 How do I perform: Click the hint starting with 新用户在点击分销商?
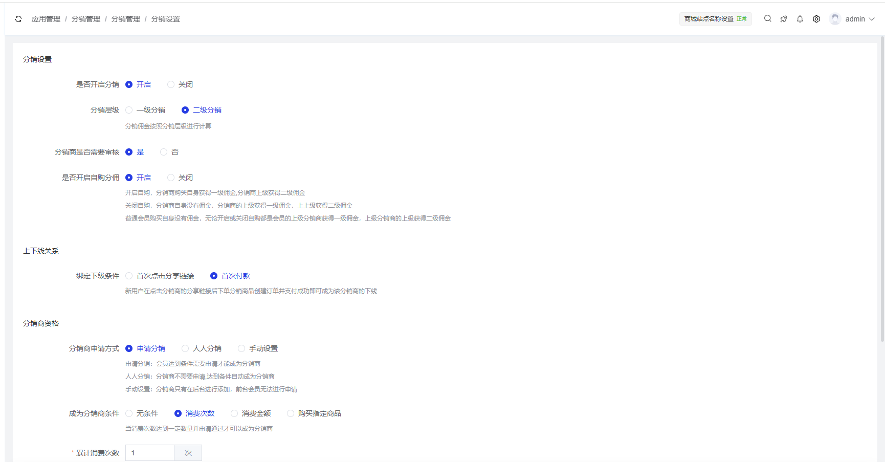[251, 291]
